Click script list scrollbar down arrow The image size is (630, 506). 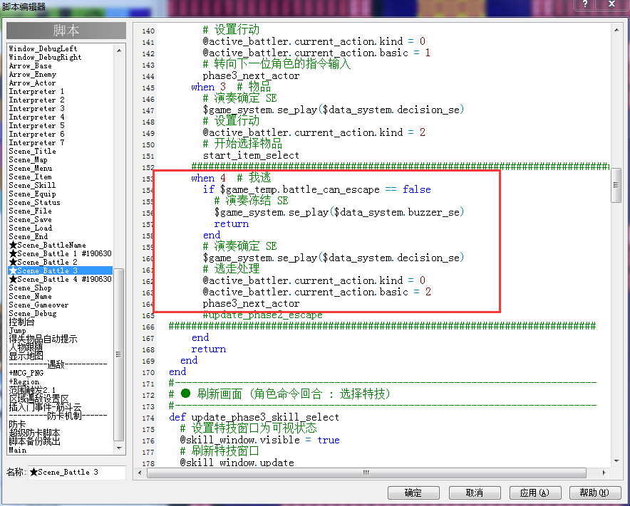[119, 448]
